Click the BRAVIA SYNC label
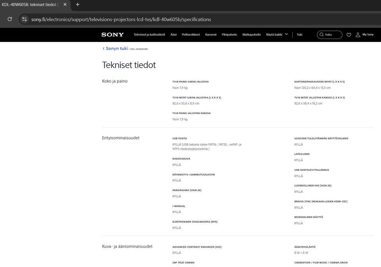Screen dimensions: 381x267 [x=321, y=202]
